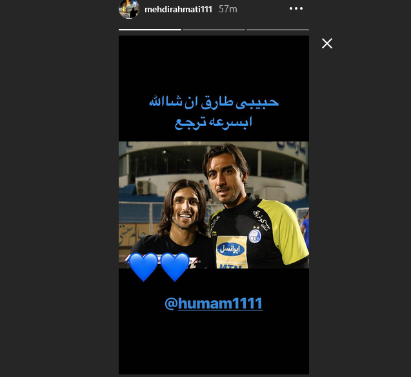Click the stadium building behind the two men
411x377 pixels.
214,168
